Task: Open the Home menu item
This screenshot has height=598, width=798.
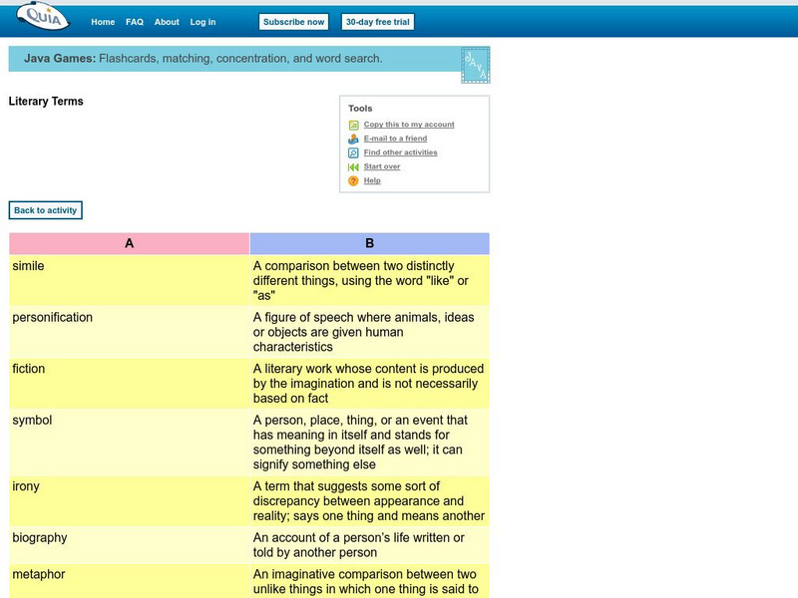Action: pos(103,22)
